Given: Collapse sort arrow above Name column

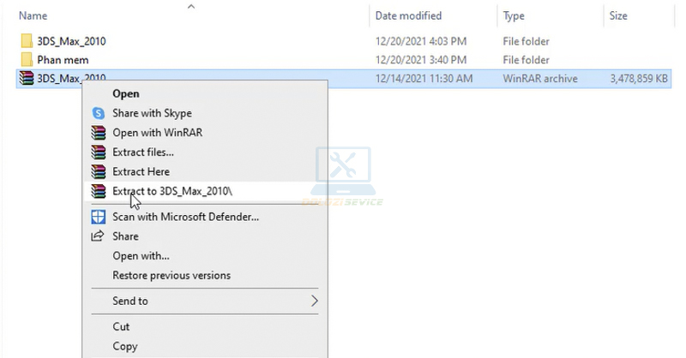Looking at the screenshot, I should pos(191,6).
